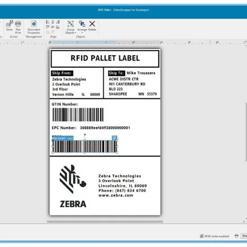Click the second-row left align icon

click(48, 27)
